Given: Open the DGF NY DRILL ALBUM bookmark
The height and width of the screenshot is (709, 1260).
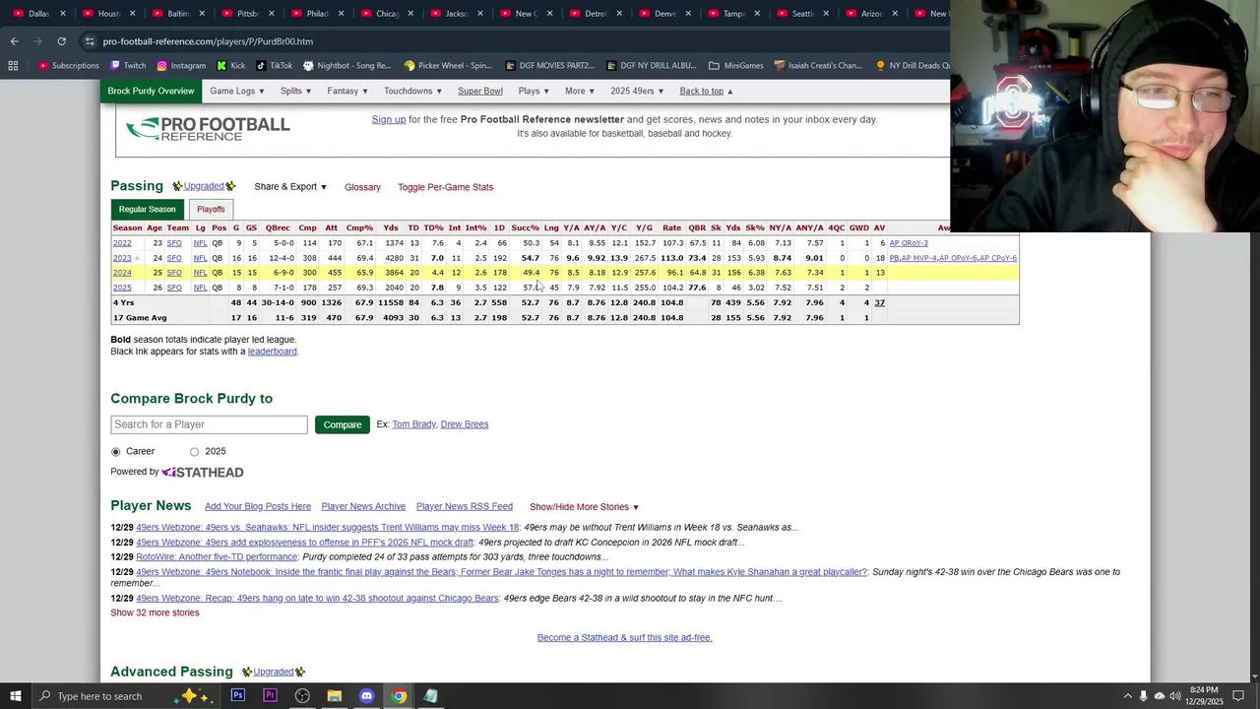Looking at the screenshot, I should (x=652, y=66).
